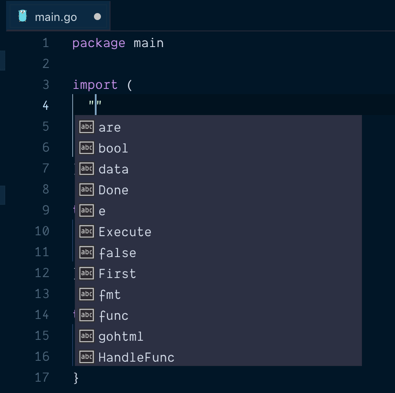Image resolution: width=395 pixels, height=393 pixels.
Task: Click inside the quotes on line 4
Action: (x=96, y=105)
